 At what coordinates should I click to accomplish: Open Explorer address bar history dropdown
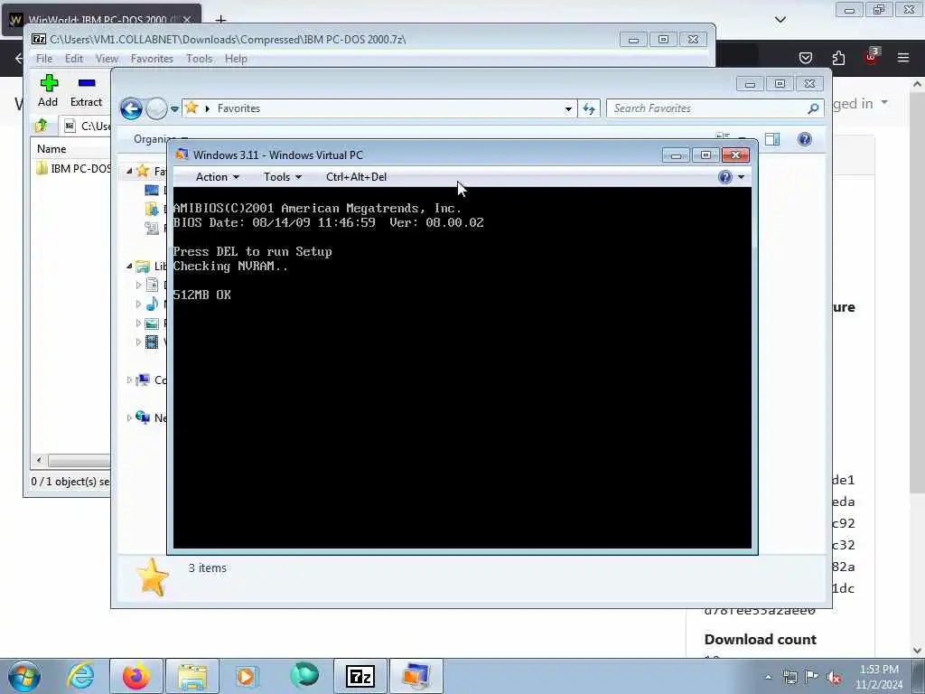[568, 108]
